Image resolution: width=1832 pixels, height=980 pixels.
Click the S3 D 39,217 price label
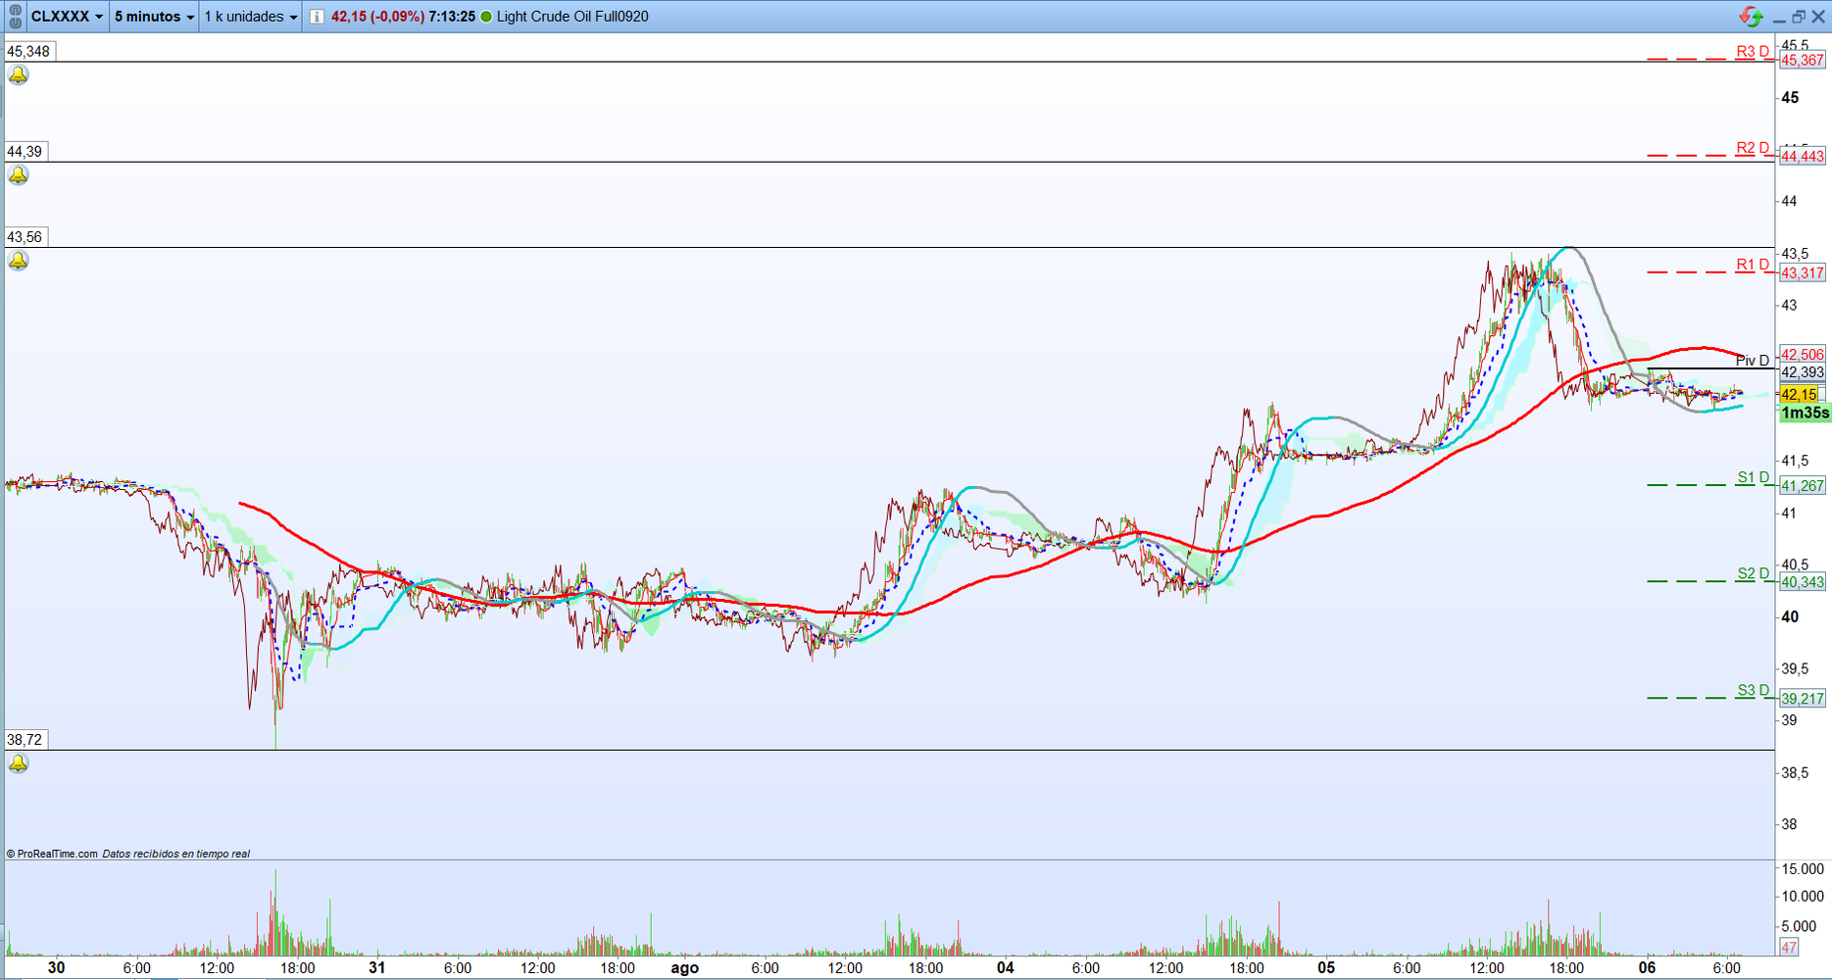1802,699
